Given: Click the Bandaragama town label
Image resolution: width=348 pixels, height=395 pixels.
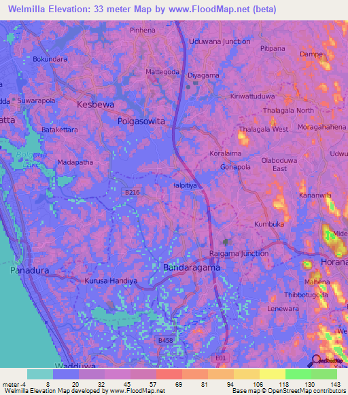Looking at the screenshot, I should (x=192, y=267).
